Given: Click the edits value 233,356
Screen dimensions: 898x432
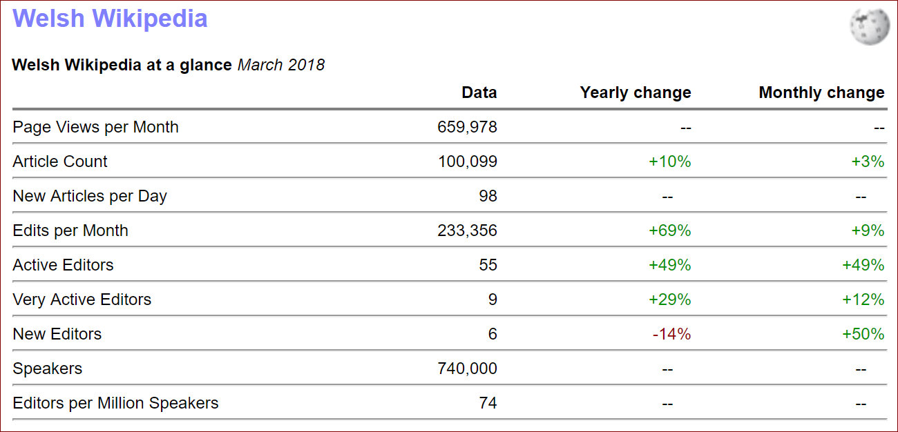Looking at the screenshot, I should tap(468, 230).
